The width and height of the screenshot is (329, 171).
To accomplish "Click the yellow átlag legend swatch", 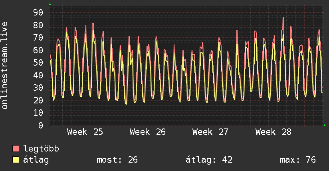I will coord(16,160).
